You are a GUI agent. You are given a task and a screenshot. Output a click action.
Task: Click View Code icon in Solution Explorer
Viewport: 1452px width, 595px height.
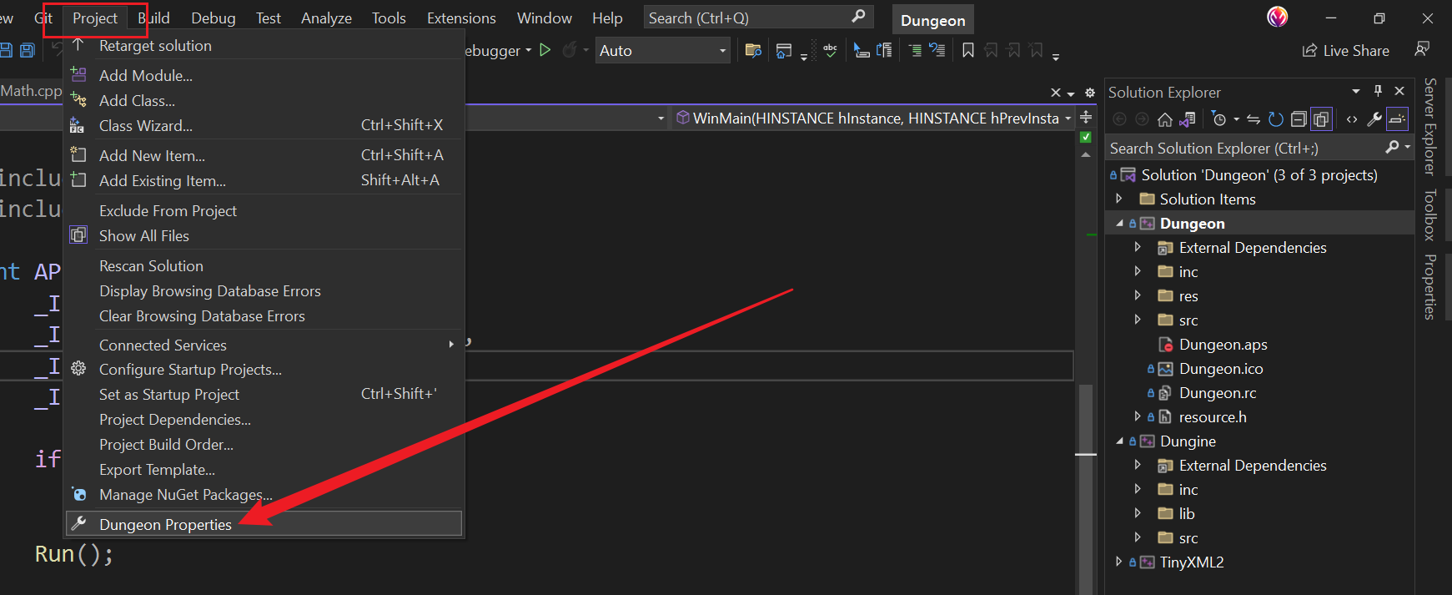pyautogui.click(x=1352, y=119)
